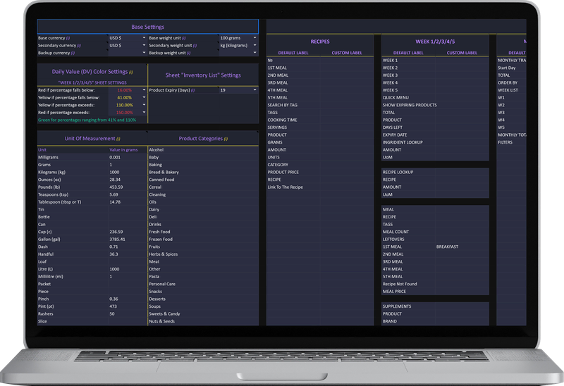Click info icon next to Product Categories

click(x=226, y=139)
